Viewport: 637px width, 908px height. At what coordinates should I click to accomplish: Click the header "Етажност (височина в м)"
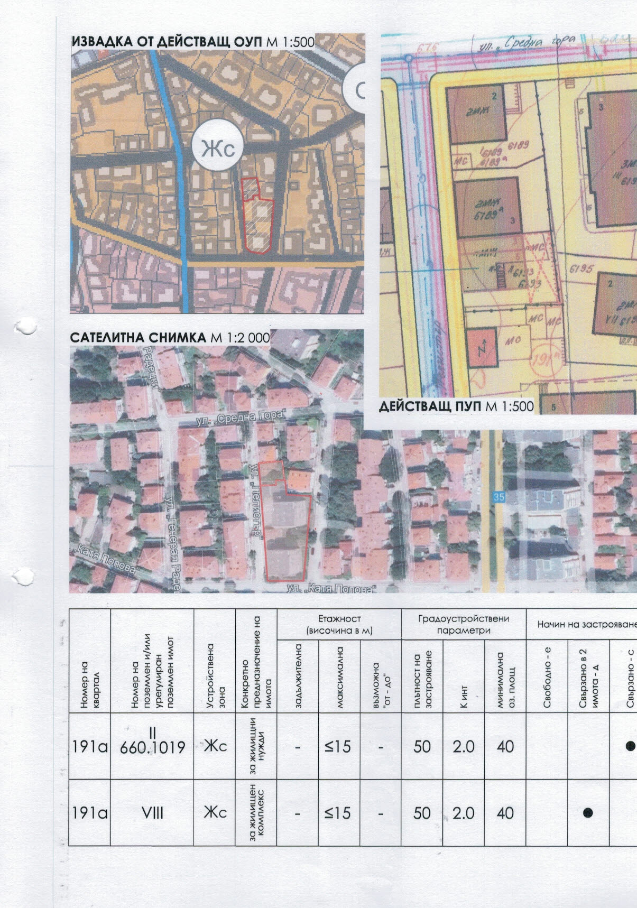coord(339,624)
